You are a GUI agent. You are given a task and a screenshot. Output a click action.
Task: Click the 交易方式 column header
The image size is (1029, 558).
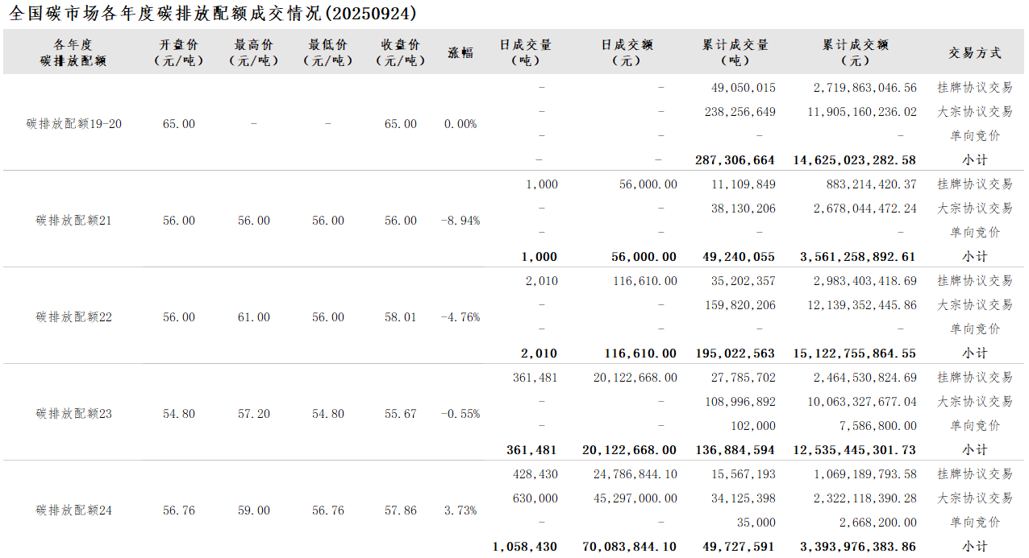(974, 52)
